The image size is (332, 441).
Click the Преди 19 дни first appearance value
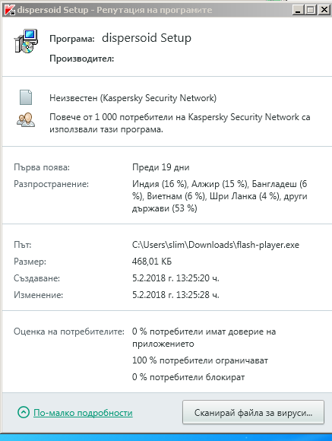click(x=161, y=167)
